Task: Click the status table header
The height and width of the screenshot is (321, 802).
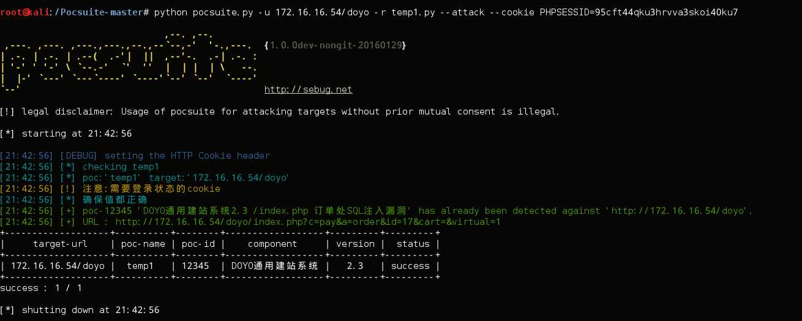Action: tap(413, 244)
